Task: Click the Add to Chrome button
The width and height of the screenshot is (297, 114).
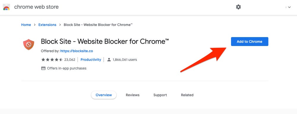Action: point(249,42)
